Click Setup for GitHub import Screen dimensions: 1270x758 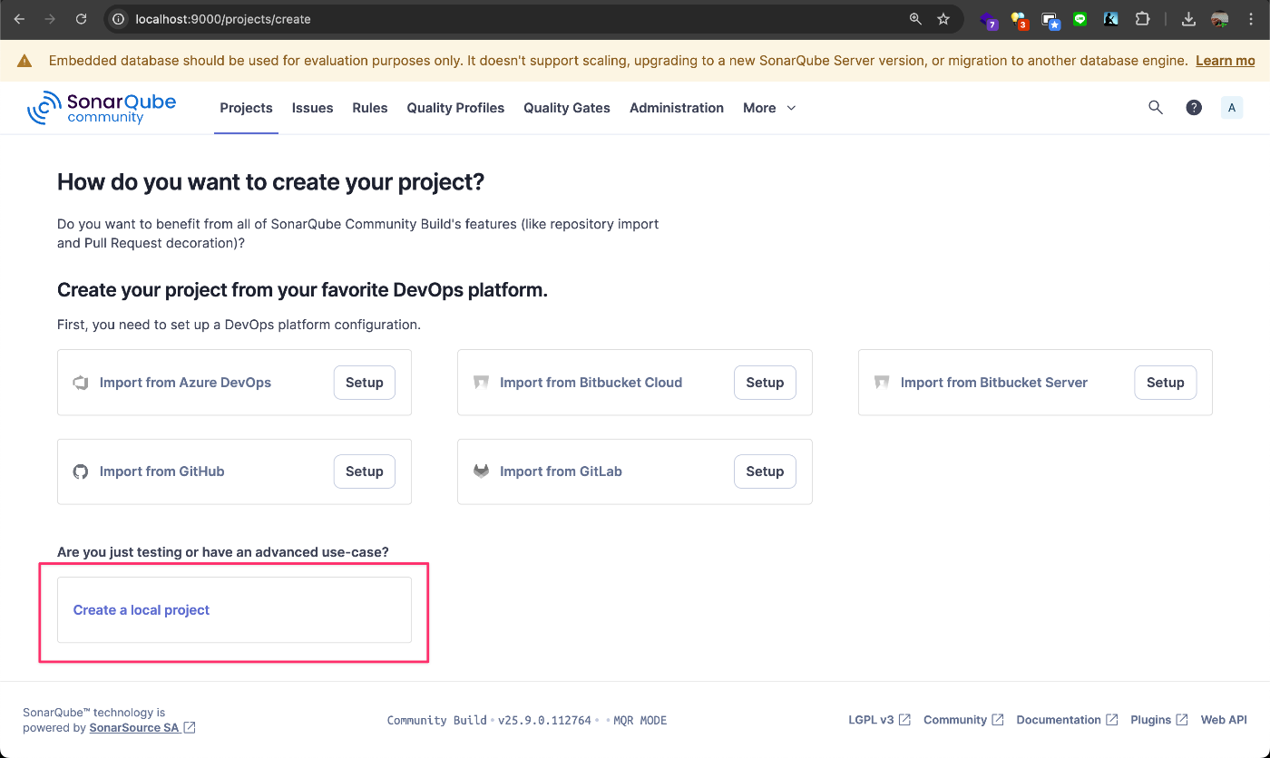[x=365, y=471]
